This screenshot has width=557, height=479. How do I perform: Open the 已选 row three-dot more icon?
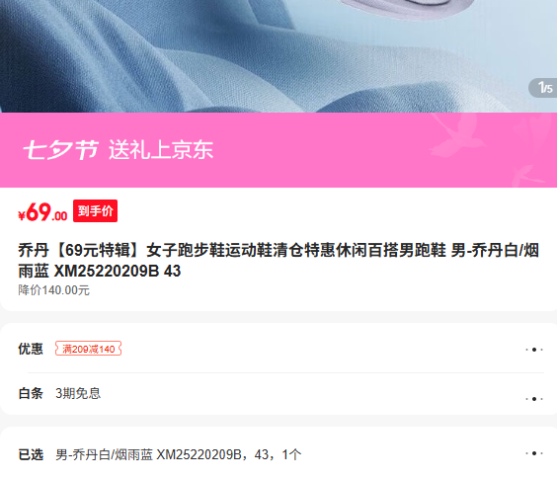click(x=534, y=453)
